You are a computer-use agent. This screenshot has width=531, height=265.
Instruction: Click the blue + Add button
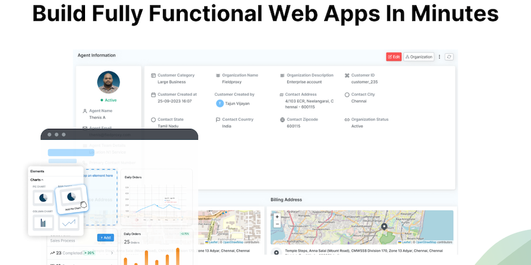(x=105, y=238)
